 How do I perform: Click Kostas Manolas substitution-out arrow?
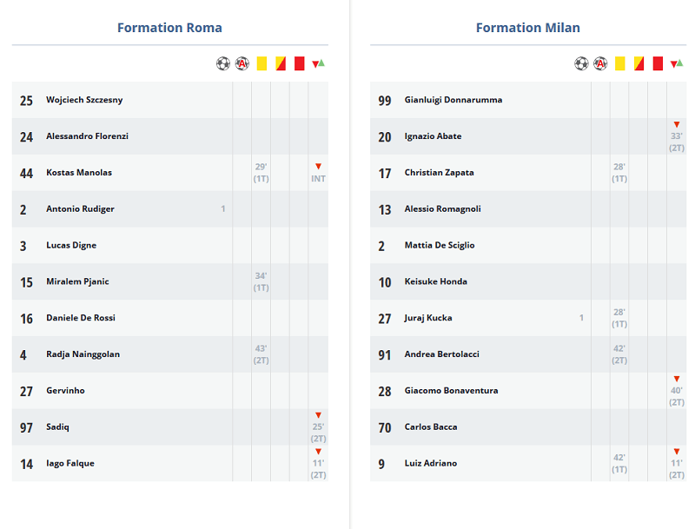point(318,167)
